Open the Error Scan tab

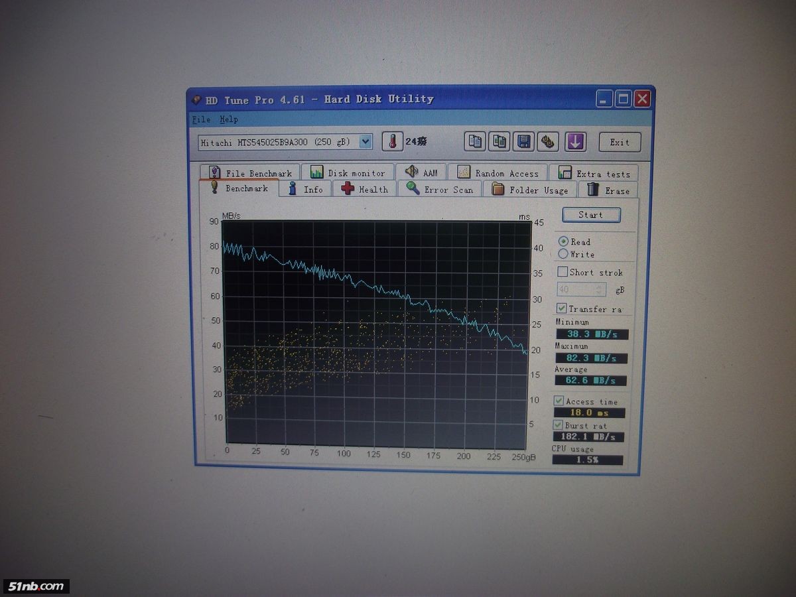coord(440,190)
